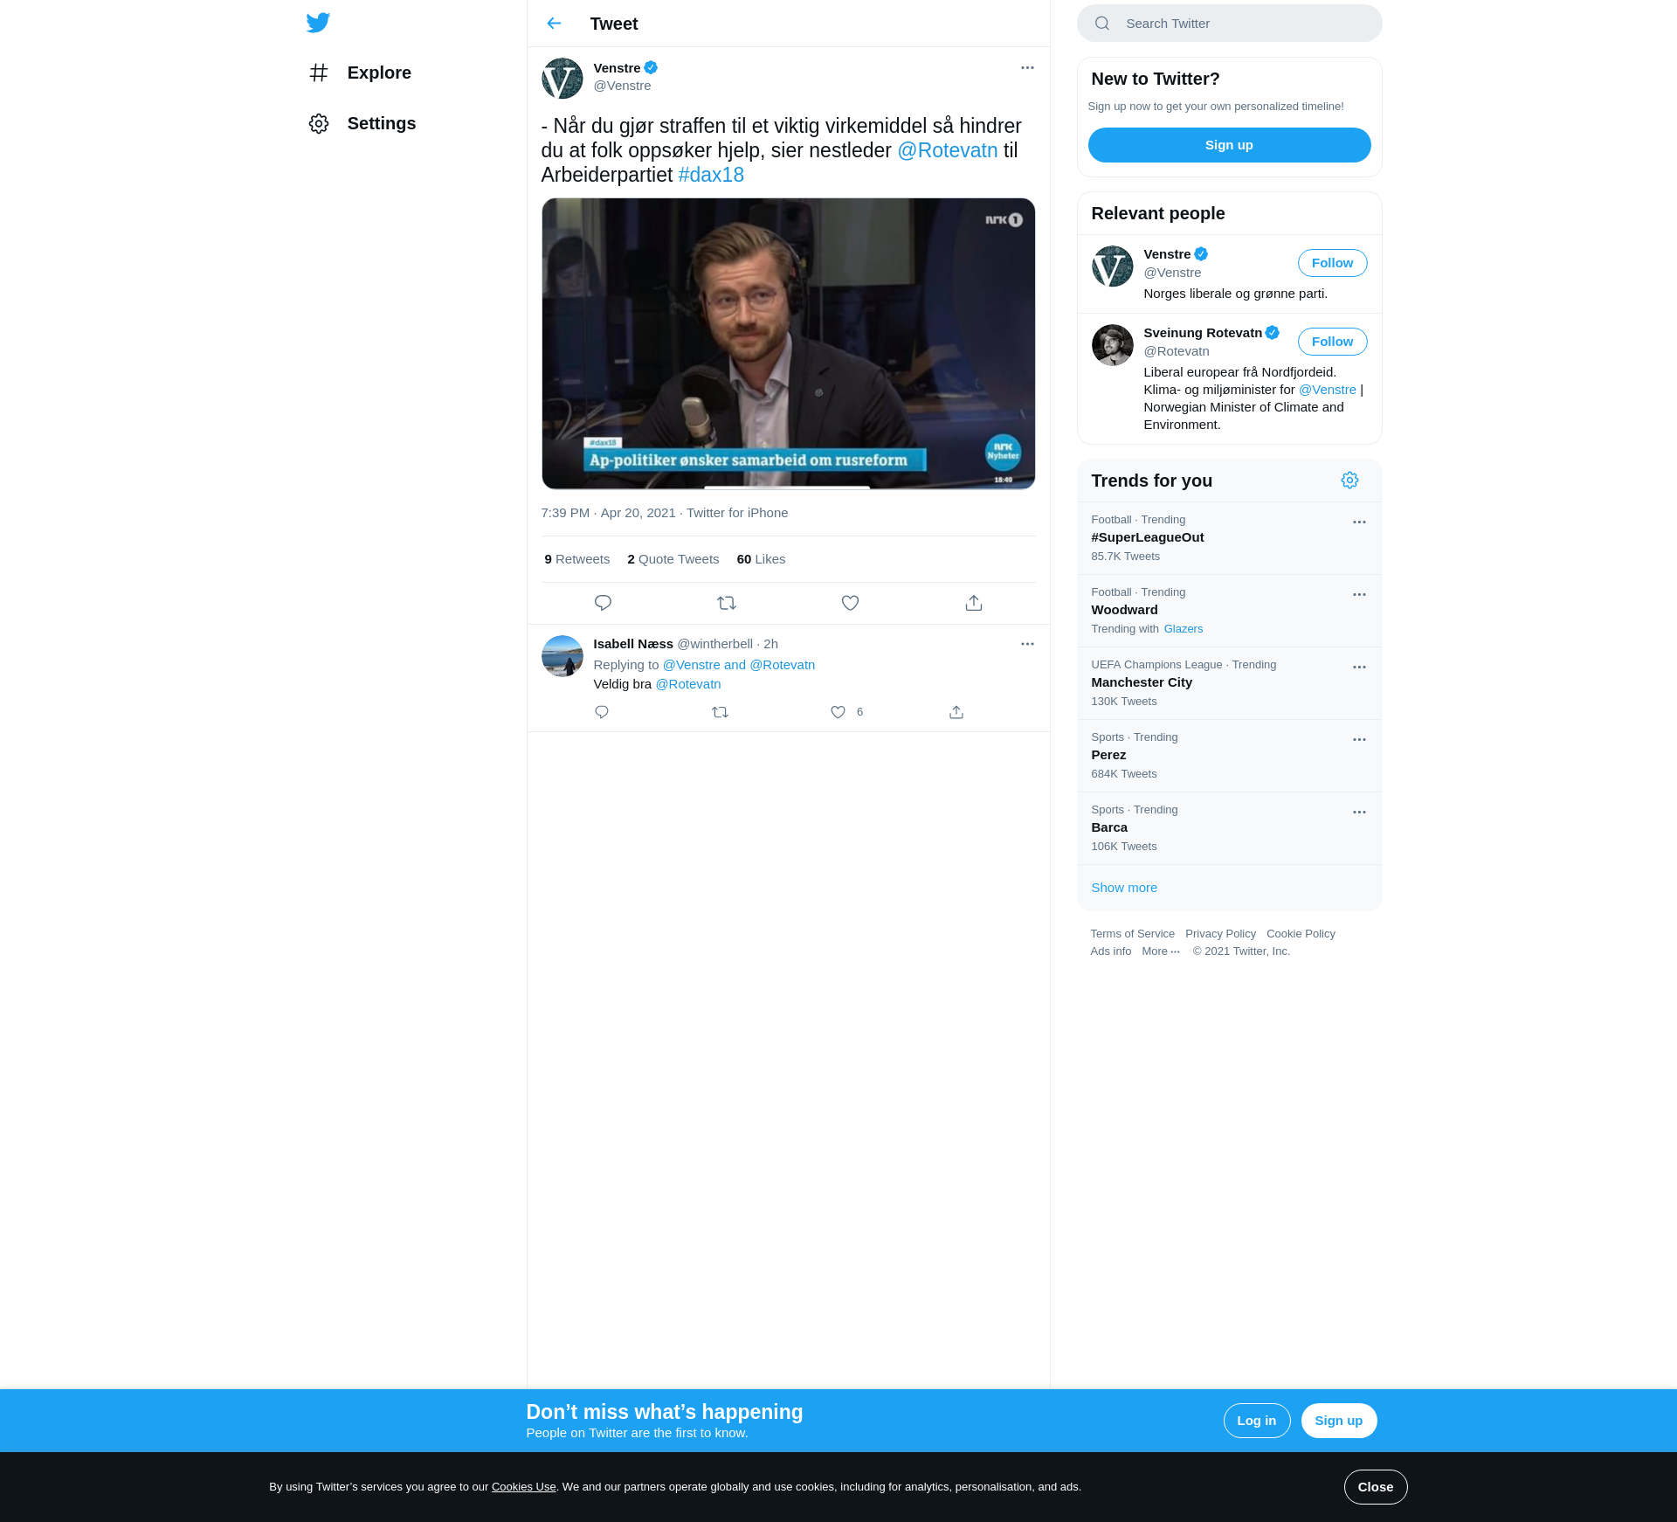Open more options for Perez trend
Viewport: 1677px width, 1522px height.
point(1359,739)
